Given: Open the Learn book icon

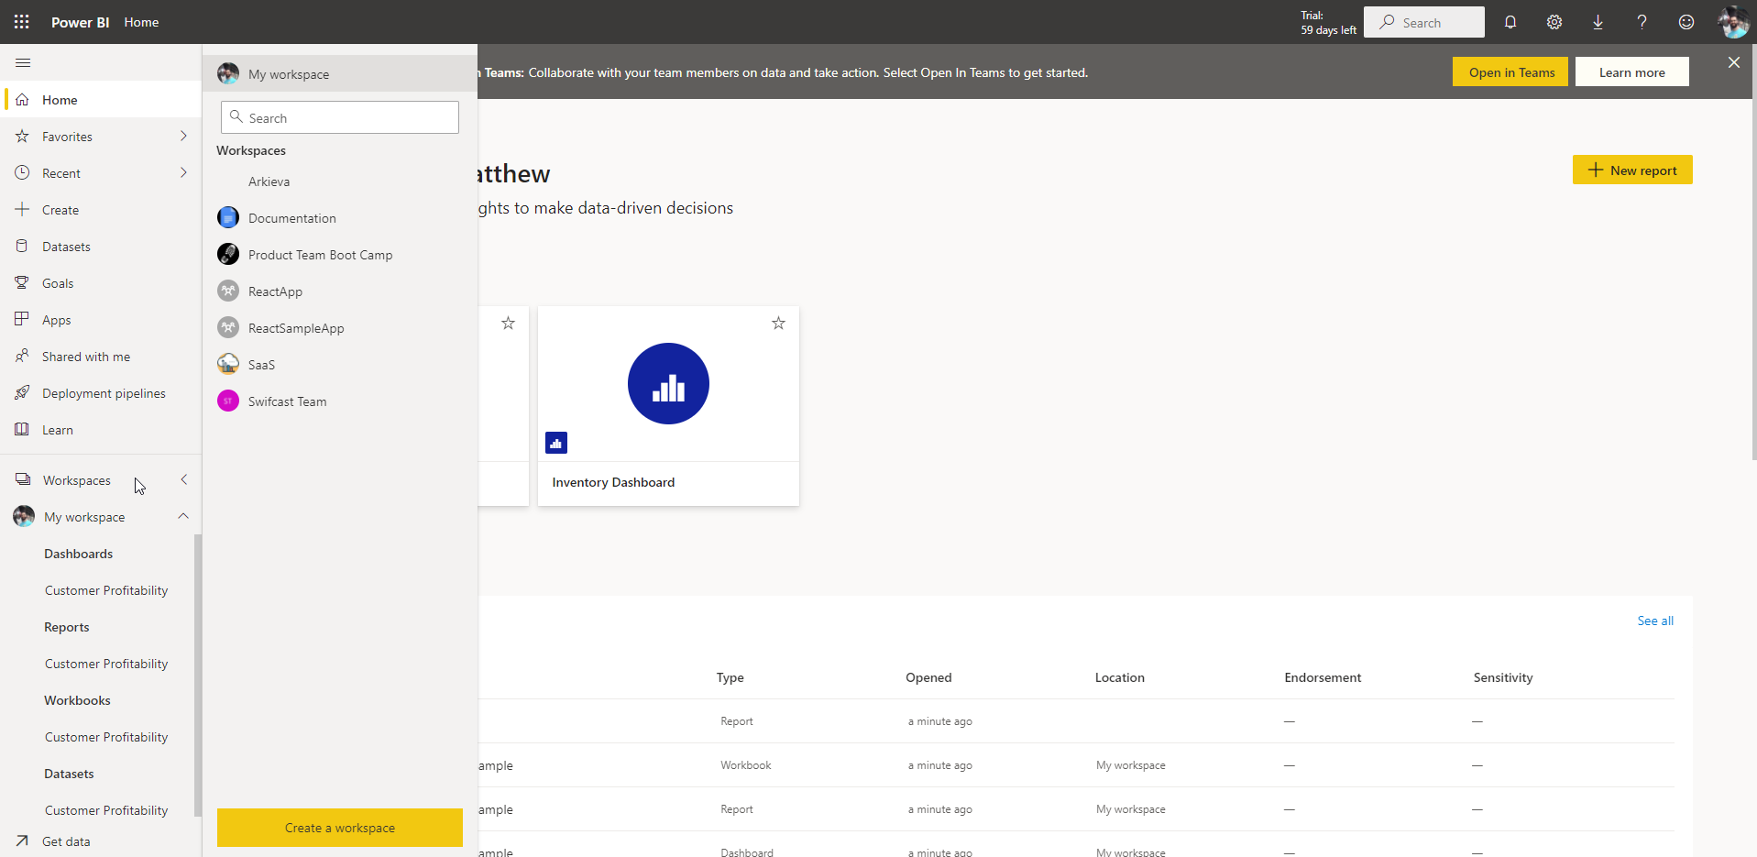Looking at the screenshot, I should coord(22,429).
